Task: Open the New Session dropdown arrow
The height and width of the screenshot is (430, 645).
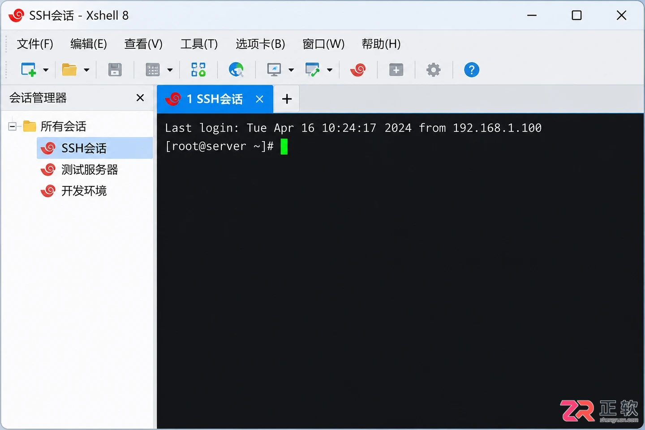Action: pos(46,70)
